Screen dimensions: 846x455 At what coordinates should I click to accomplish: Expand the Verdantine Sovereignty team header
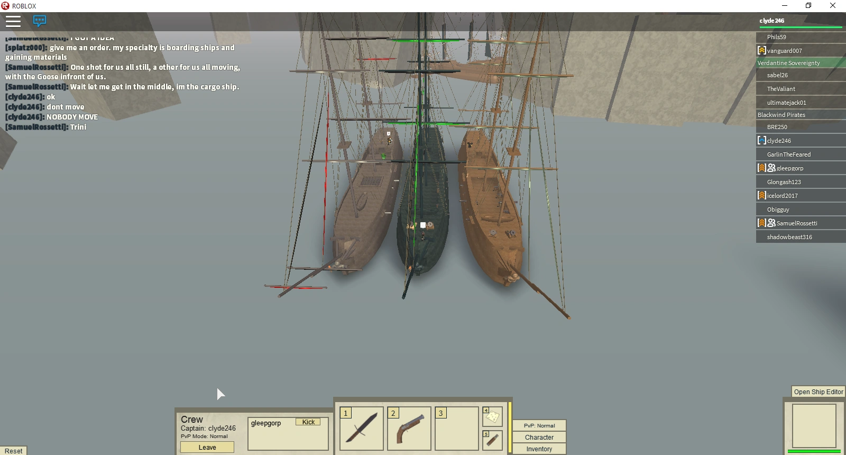tap(801, 63)
